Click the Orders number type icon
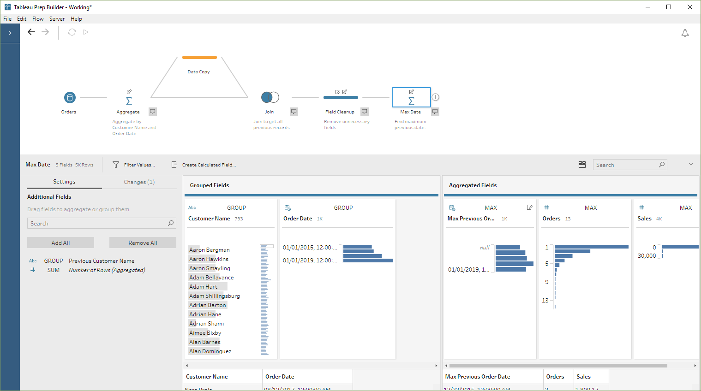This screenshot has height=391, width=701. pyautogui.click(x=546, y=207)
